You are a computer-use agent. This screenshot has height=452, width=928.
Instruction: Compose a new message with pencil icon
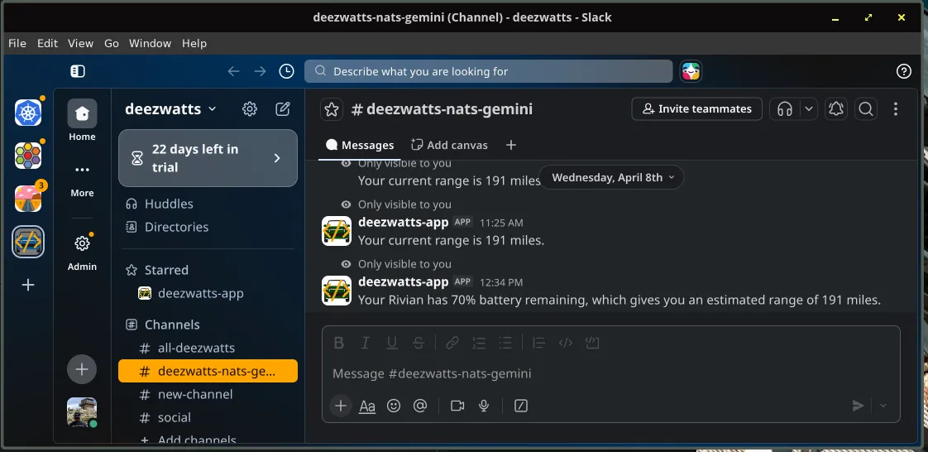click(283, 109)
